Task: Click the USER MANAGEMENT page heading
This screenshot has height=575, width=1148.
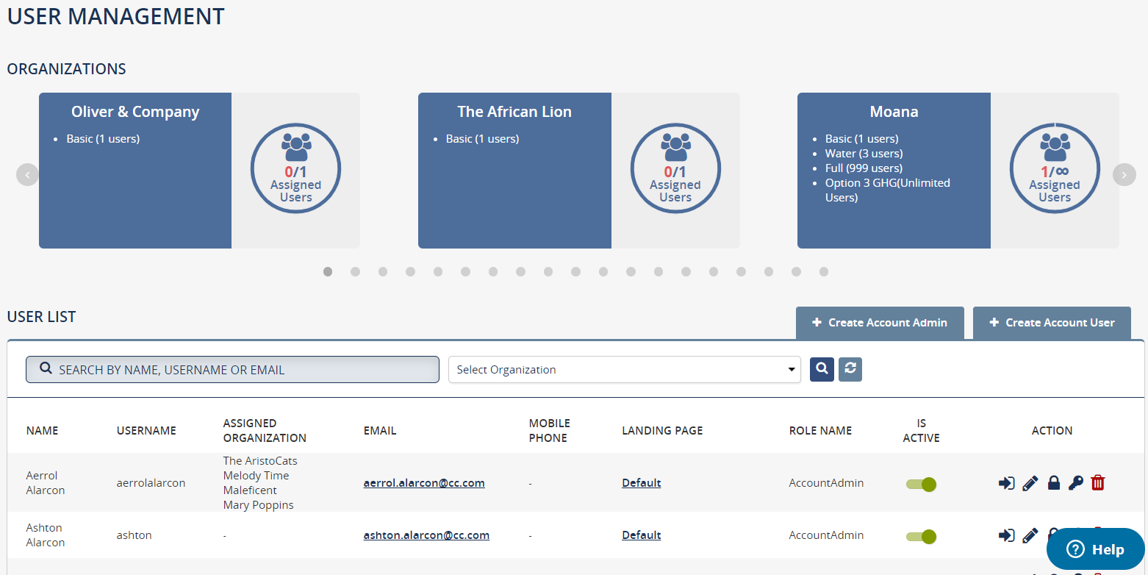Action: (116, 16)
